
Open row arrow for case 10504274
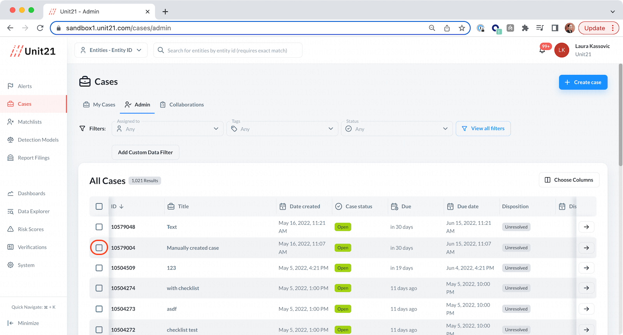(586, 288)
